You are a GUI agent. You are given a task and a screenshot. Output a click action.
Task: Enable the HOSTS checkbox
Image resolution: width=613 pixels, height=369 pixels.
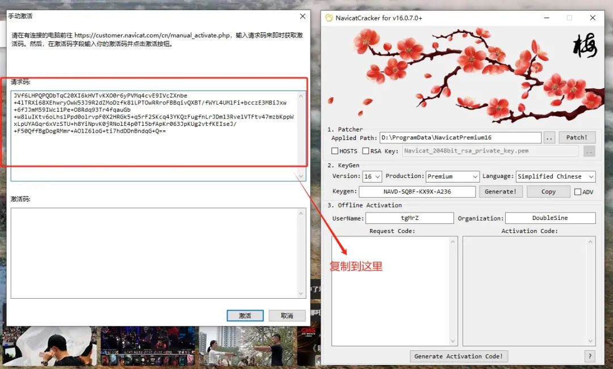point(335,151)
